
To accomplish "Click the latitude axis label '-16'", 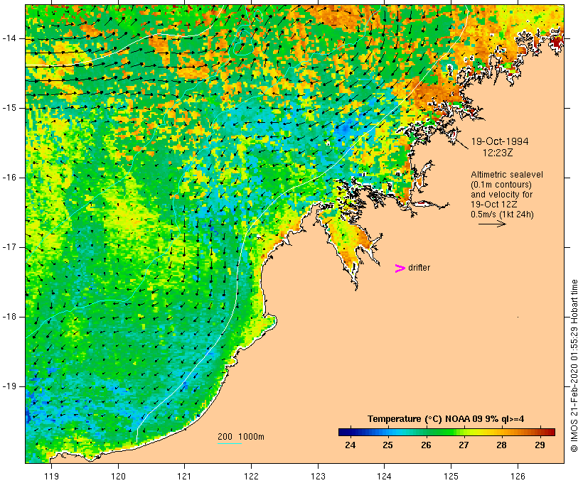I will click(x=9, y=178).
